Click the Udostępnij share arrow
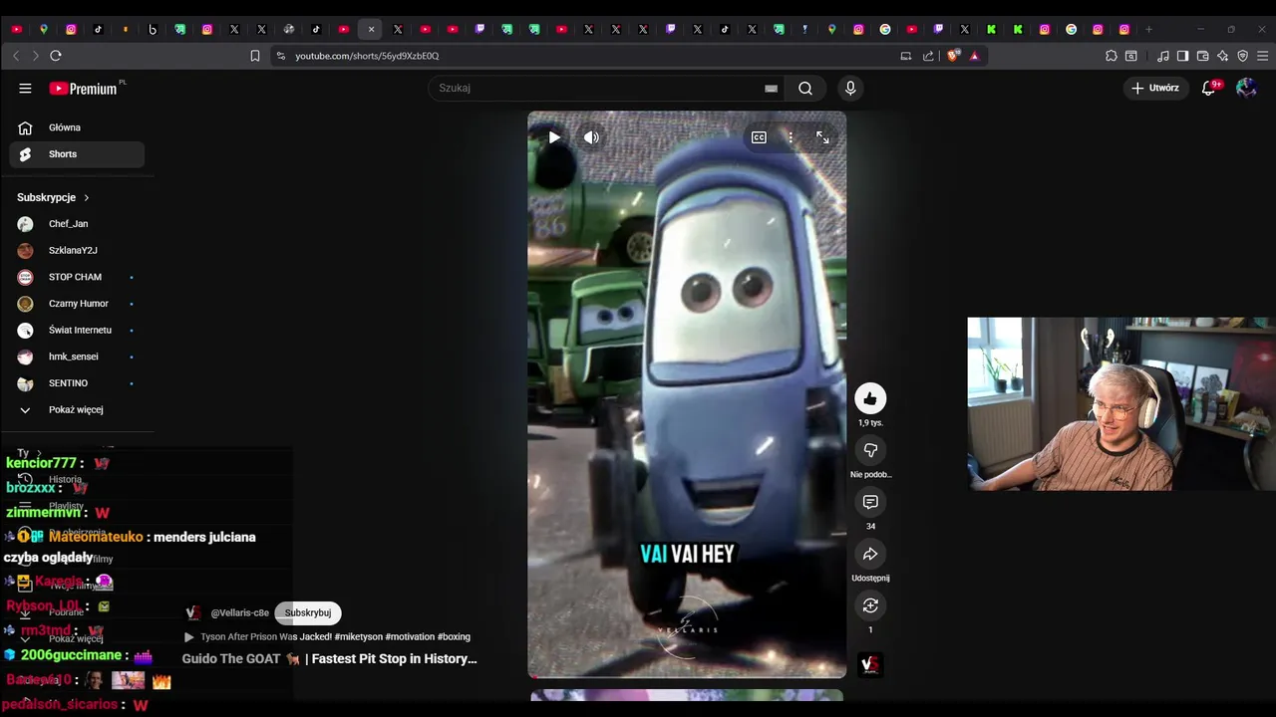The width and height of the screenshot is (1276, 717). (870, 554)
